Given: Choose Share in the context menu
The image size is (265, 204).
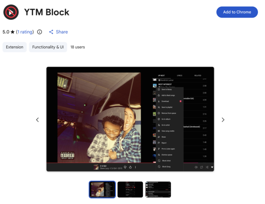Looking at the screenshot, I should tap(170, 137).
